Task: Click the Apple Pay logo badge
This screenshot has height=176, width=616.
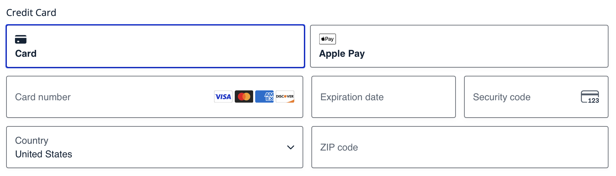Action: [x=327, y=39]
